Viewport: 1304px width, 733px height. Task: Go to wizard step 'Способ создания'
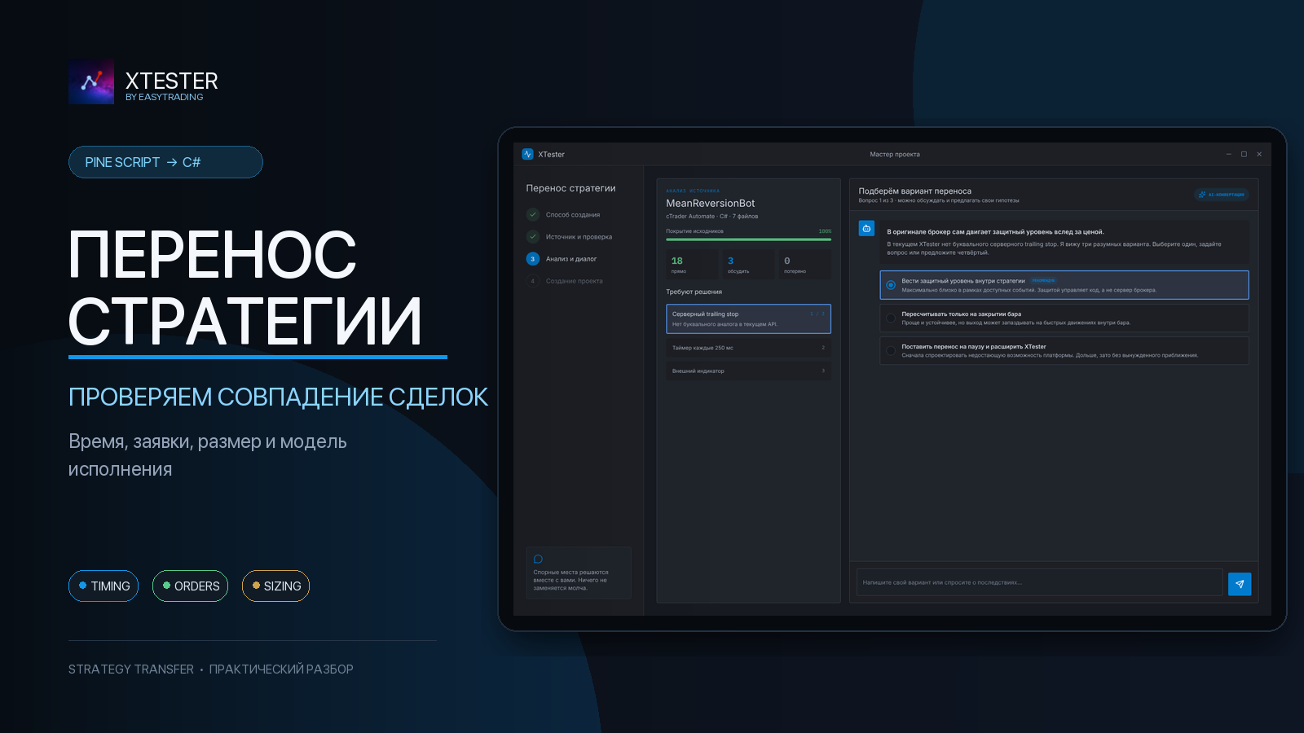click(573, 215)
